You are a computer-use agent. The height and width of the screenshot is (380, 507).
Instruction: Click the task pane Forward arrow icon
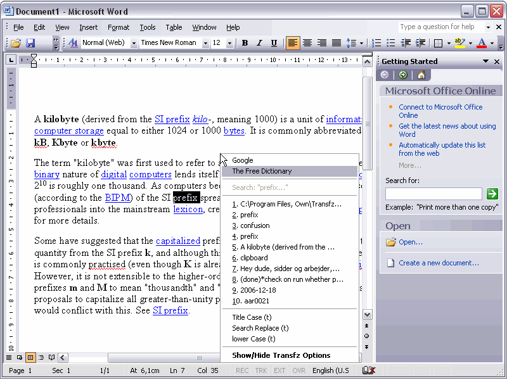(x=403, y=75)
